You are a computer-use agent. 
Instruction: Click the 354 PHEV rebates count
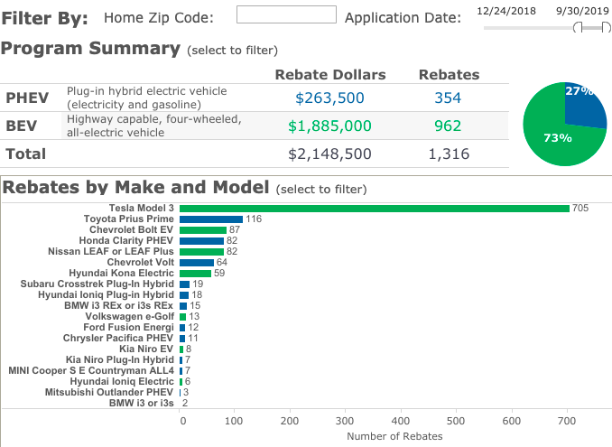pyautogui.click(x=448, y=98)
